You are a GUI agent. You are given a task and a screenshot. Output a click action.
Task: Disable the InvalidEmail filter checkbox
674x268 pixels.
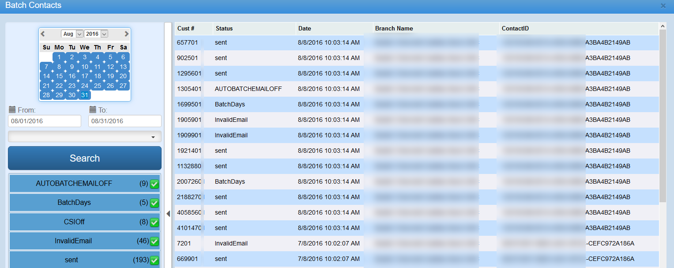point(154,242)
